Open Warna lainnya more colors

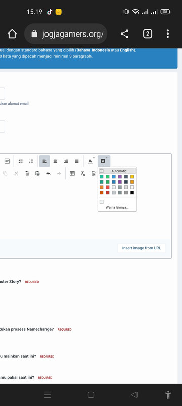[117, 207]
